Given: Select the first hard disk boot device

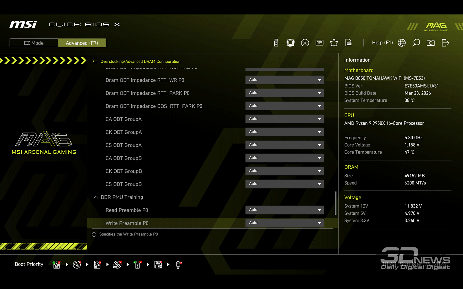Looking at the screenshot, I should [x=57, y=264].
